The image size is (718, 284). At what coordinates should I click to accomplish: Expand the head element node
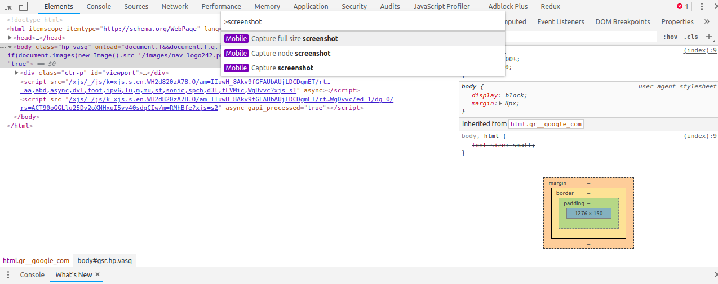tap(11, 38)
